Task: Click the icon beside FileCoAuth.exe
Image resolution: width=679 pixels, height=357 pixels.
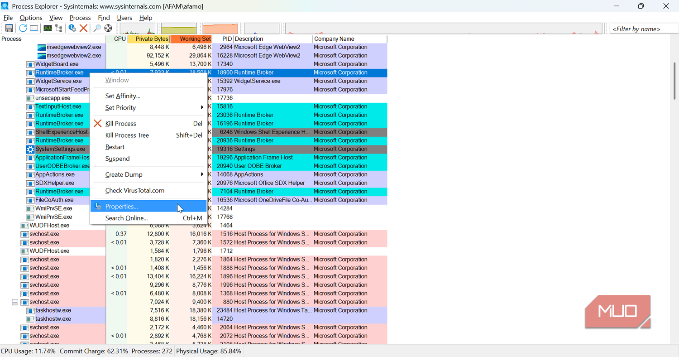Action: coord(30,200)
